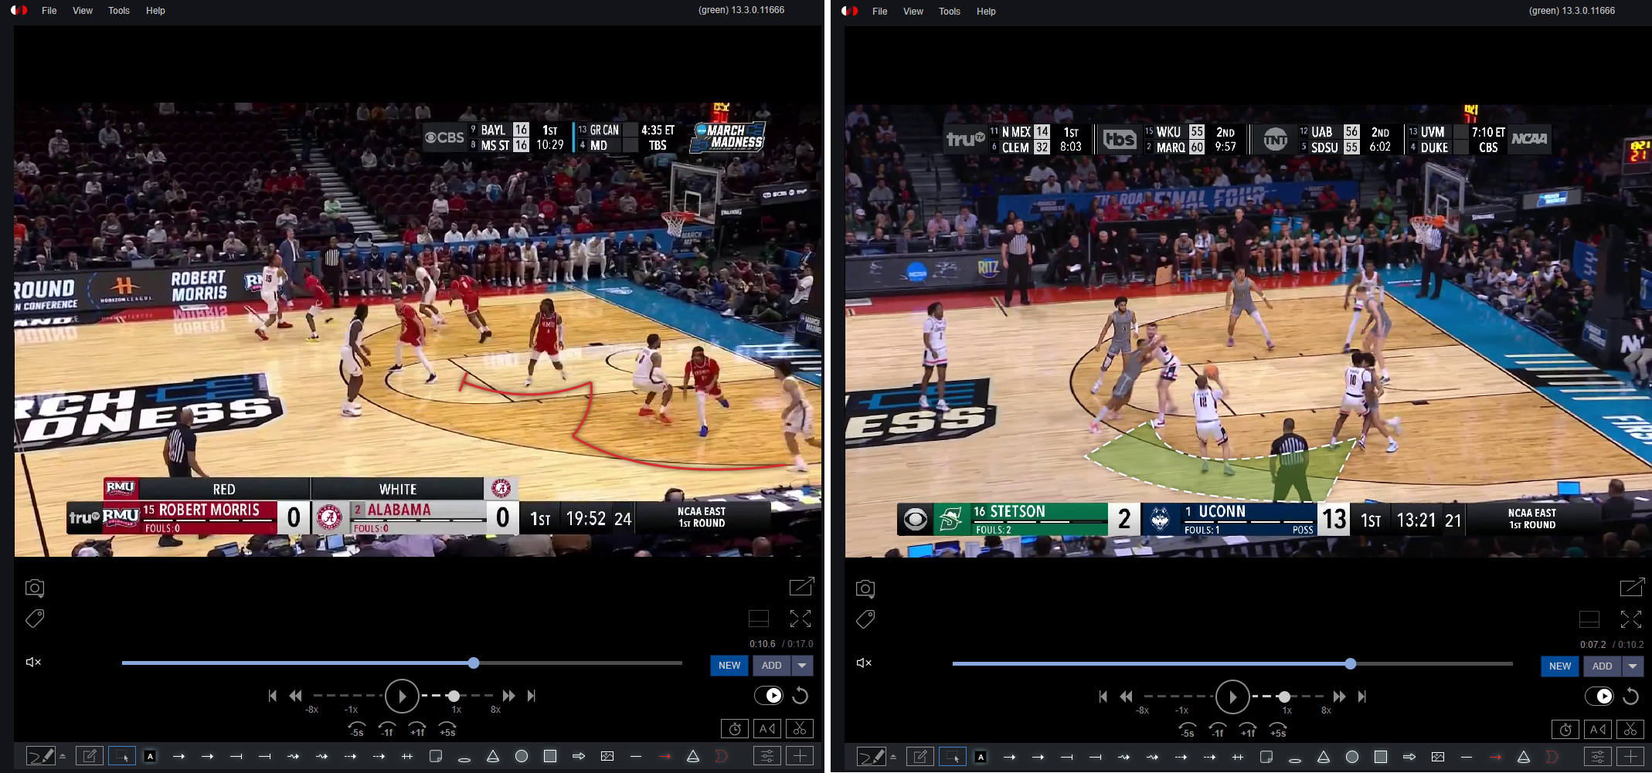Step forward one frame in left player
The height and width of the screenshot is (773, 1652).
(x=417, y=729)
